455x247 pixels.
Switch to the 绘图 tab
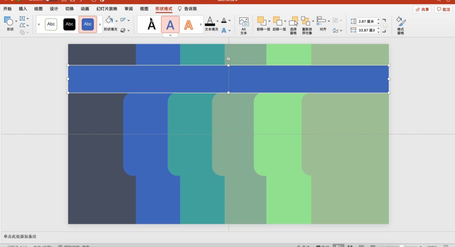click(38, 9)
